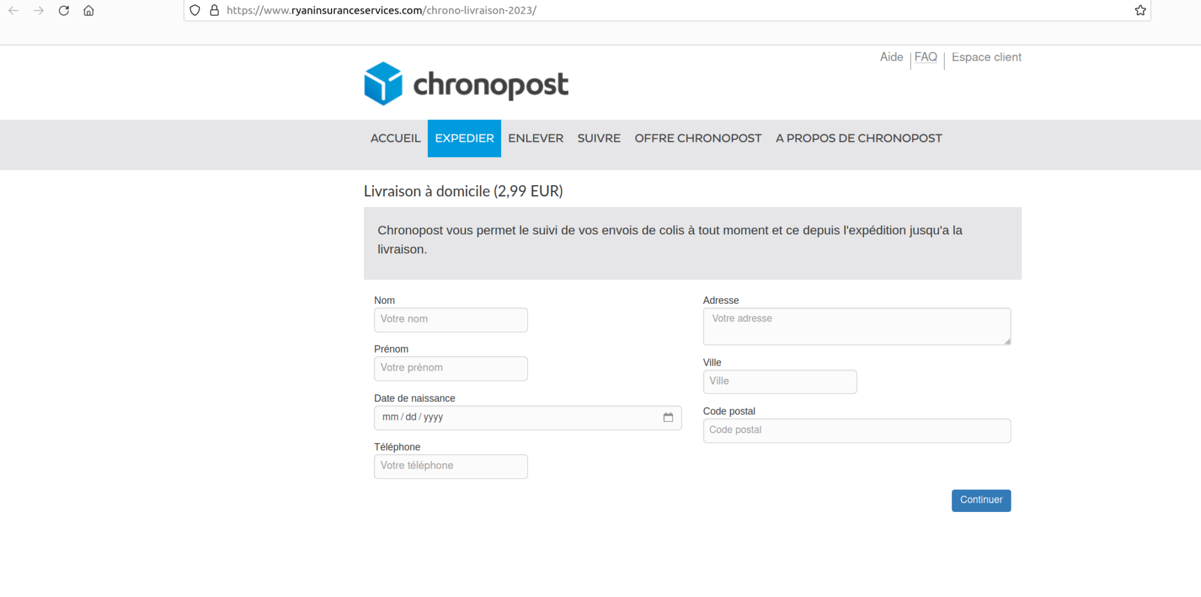Open Espace client link
Screen dimensions: 1201x597
[x=986, y=57]
